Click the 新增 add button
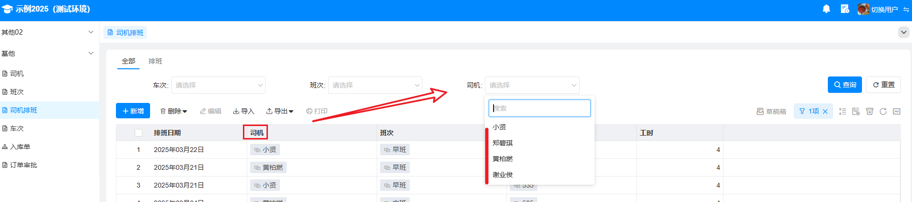 (x=133, y=111)
